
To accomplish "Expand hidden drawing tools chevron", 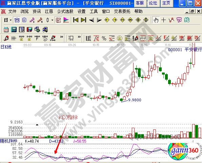I will coord(62,37).
